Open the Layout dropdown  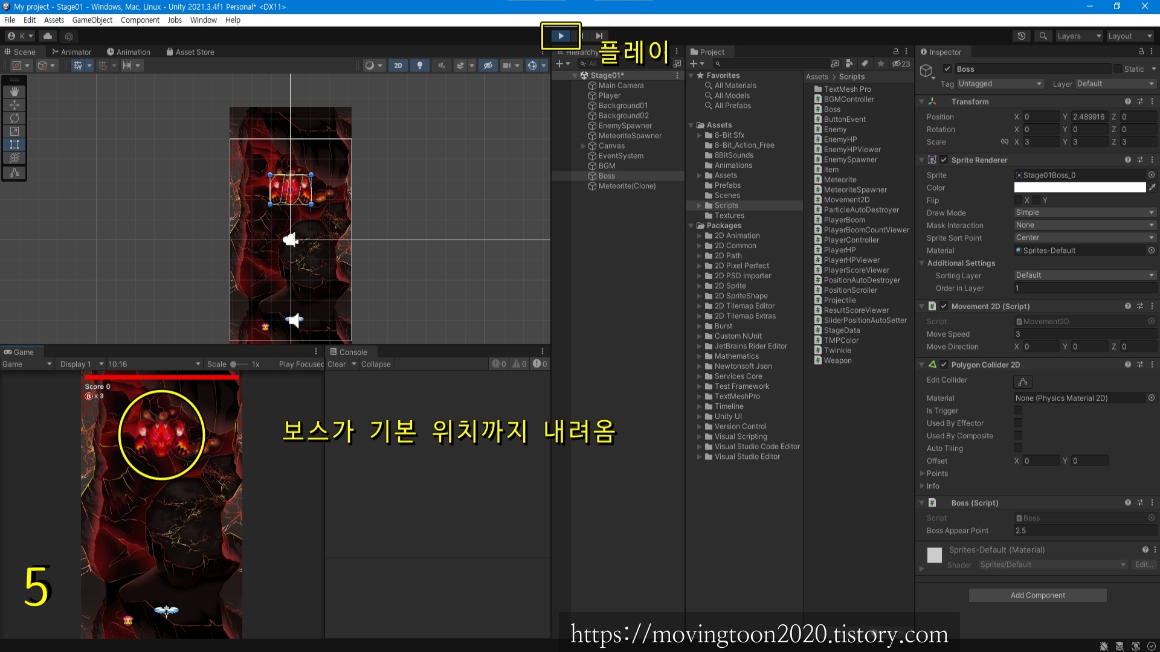1130,36
